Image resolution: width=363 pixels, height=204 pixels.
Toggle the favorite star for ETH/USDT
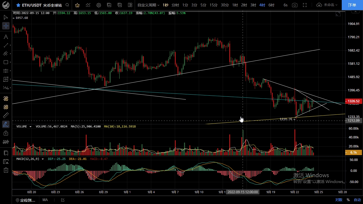click(18, 5)
